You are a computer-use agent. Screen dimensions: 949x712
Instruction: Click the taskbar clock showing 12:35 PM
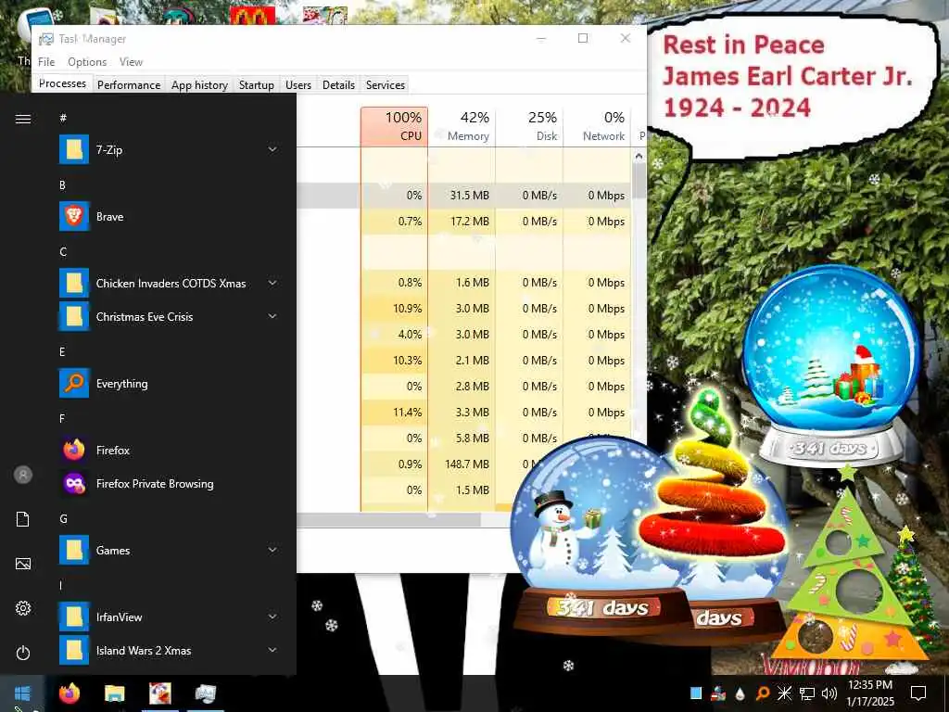869,693
